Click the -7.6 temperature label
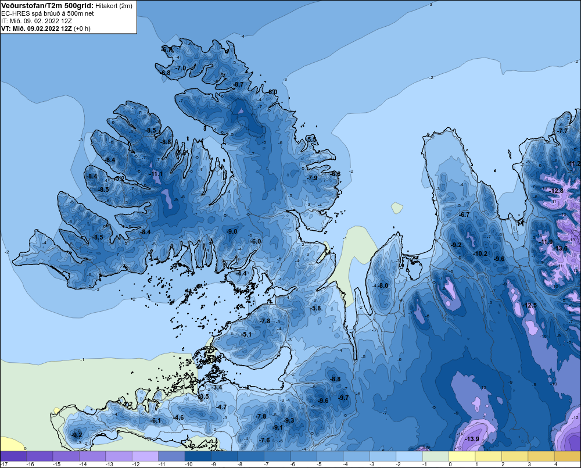This screenshot has height=468, width=581. tap(264, 440)
